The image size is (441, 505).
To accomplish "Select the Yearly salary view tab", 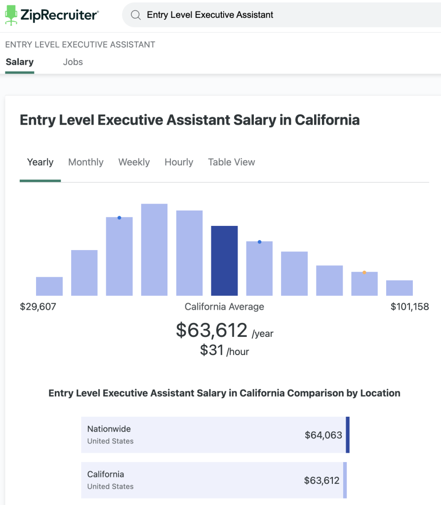I will (x=40, y=162).
